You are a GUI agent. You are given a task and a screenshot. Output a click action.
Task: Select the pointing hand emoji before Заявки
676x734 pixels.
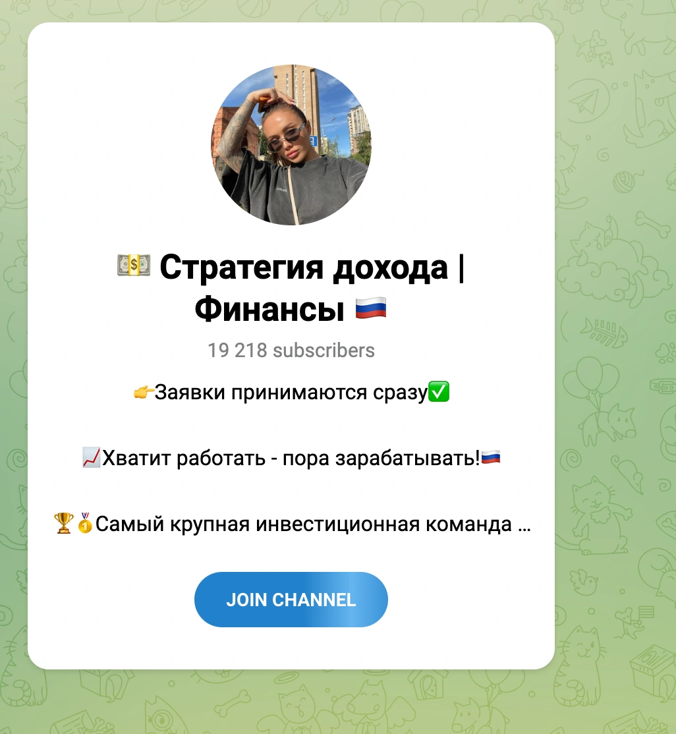(x=143, y=392)
